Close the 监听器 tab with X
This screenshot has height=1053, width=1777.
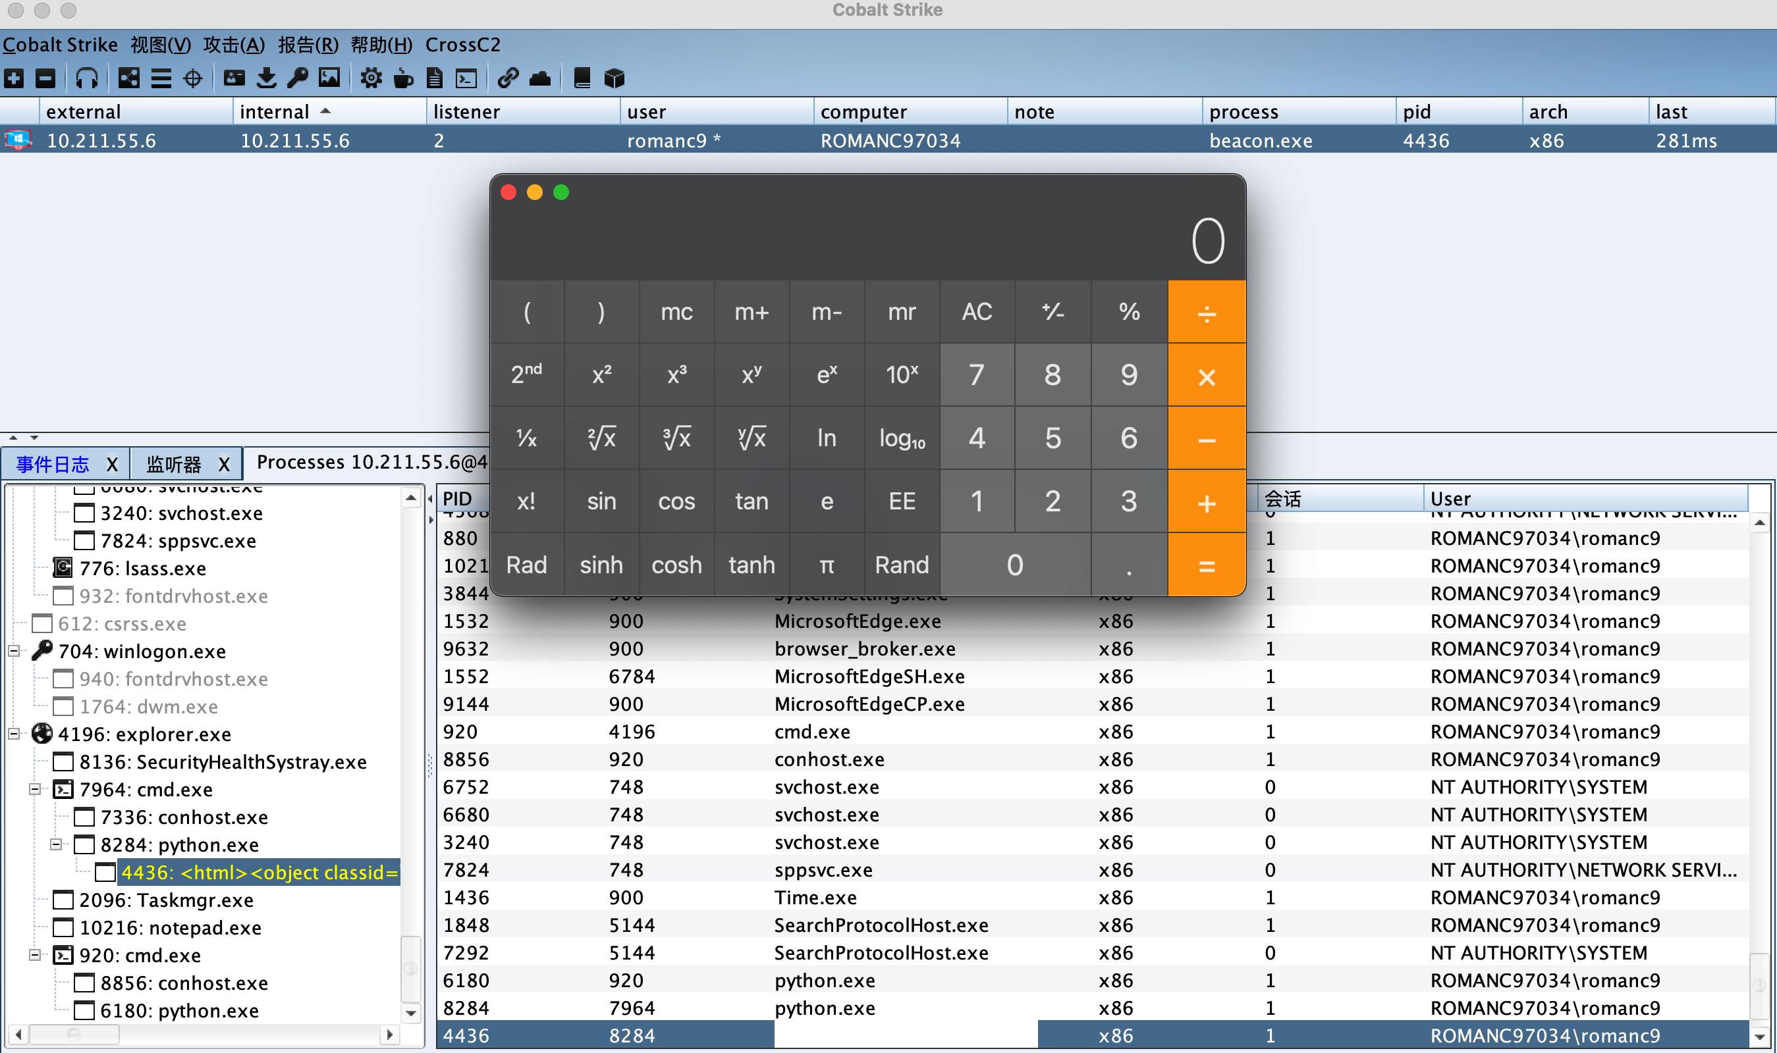[x=225, y=465]
